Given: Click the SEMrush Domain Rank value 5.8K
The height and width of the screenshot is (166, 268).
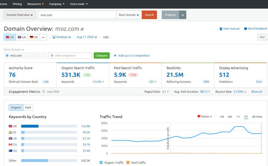Looking at the screenshot, I should point(46,82).
